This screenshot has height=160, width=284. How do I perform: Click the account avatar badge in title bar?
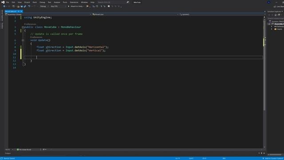pyautogui.click(x=269, y=2)
